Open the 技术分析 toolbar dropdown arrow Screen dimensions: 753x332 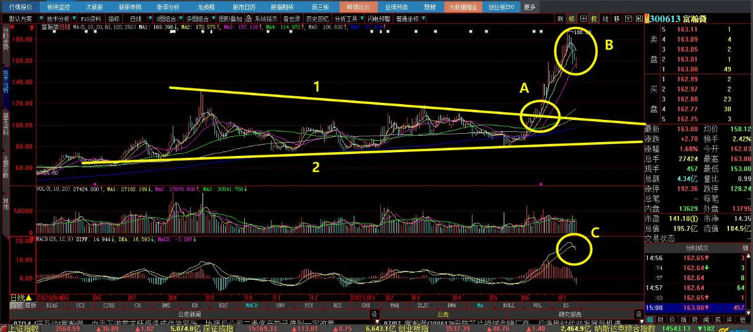pos(75,19)
